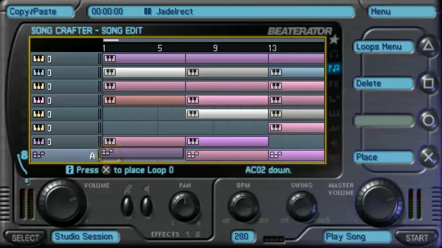
Task: Adjust the BPM knob
Action: pyautogui.click(x=243, y=207)
